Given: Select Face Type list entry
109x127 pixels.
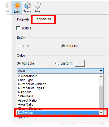Looking at the screenshot, I should click(x=26, y=80).
